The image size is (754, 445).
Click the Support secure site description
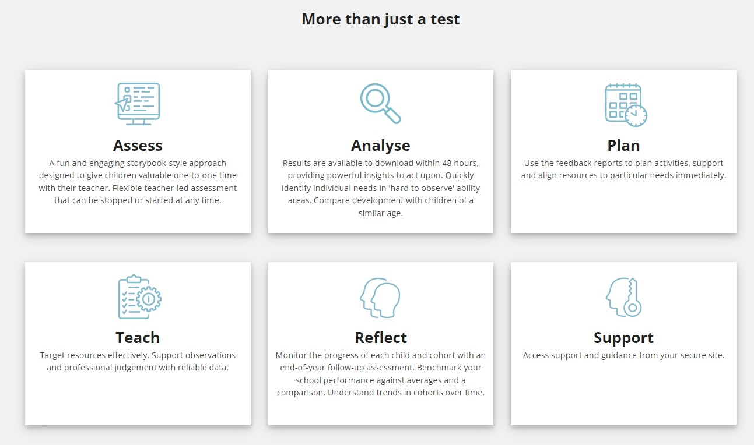point(623,355)
